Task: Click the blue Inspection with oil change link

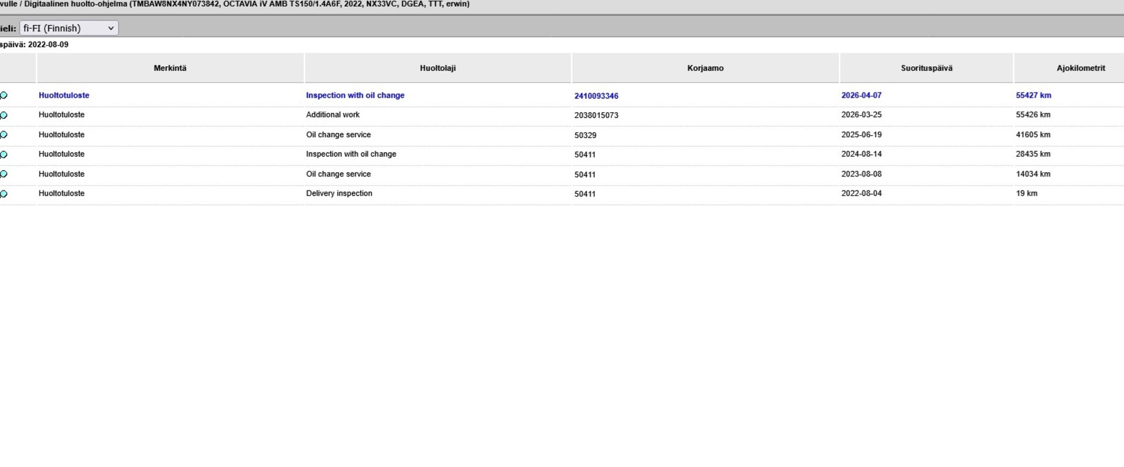Action: [355, 95]
